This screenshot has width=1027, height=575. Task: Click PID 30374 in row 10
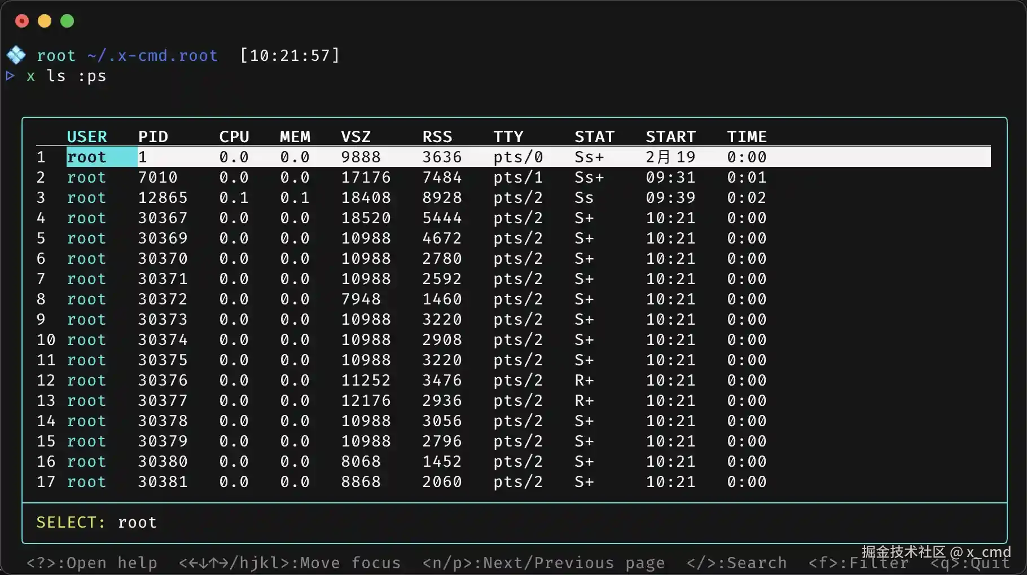pos(163,339)
